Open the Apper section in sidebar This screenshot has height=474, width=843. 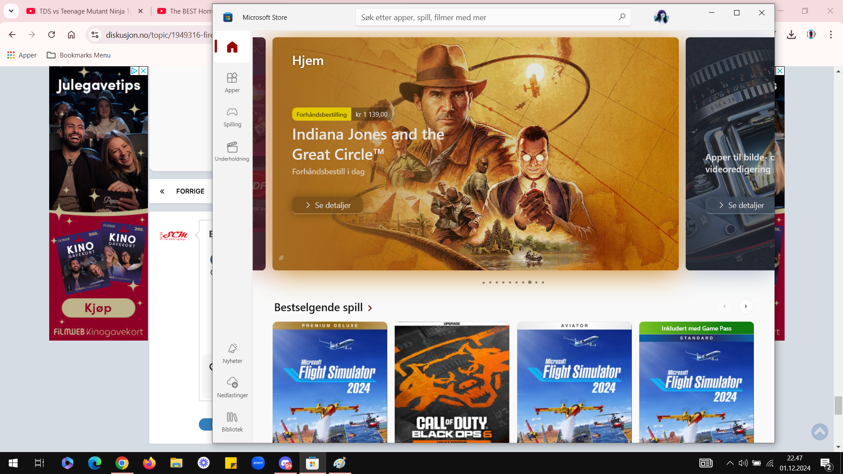pyautogui.click(x=232, y=83)
